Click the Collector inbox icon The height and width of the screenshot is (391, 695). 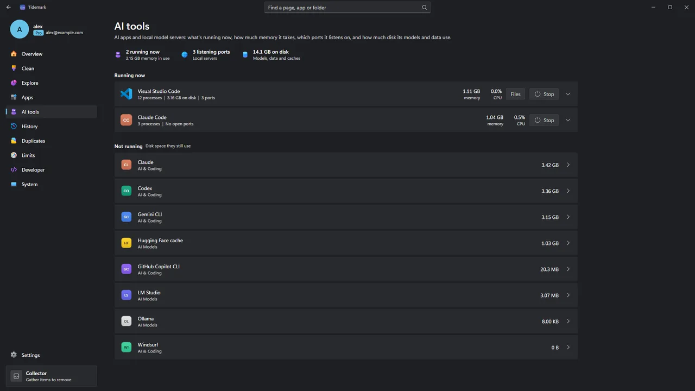coord(16,376)
